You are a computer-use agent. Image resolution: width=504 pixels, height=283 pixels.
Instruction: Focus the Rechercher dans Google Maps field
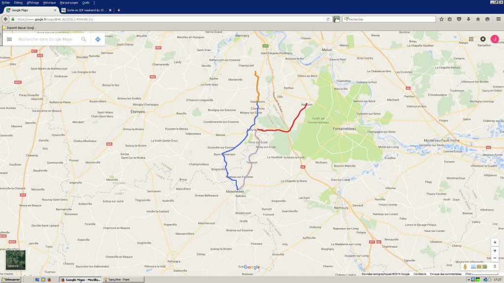pyautogui.click(x=46, y=39)
